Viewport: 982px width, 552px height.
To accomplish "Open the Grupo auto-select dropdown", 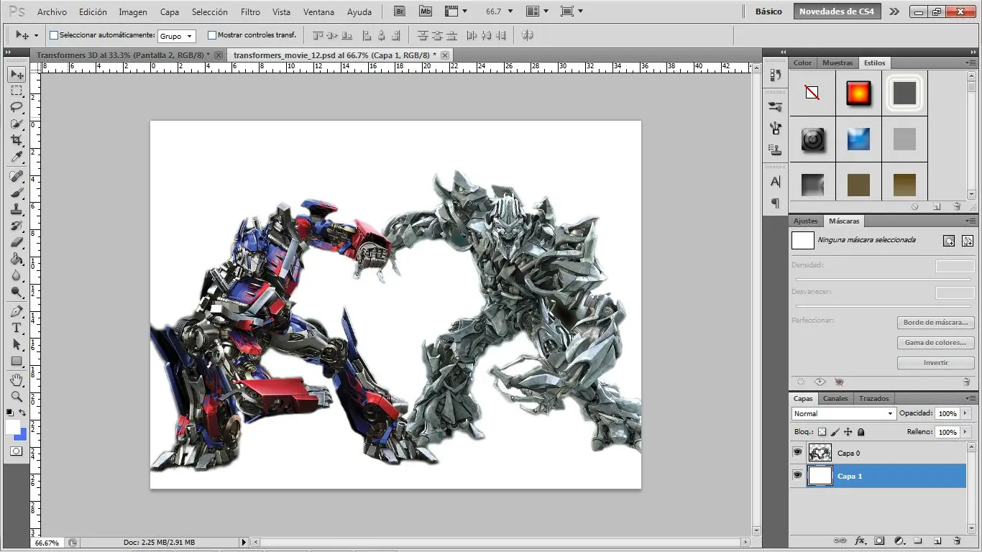I will tap(176, 35).
